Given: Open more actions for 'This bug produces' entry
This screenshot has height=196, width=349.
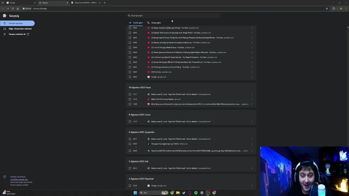Looking at the screenshot, I should pos(252,67).
